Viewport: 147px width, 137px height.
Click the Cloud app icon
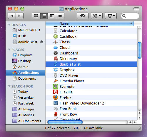(x=56, y=47)
